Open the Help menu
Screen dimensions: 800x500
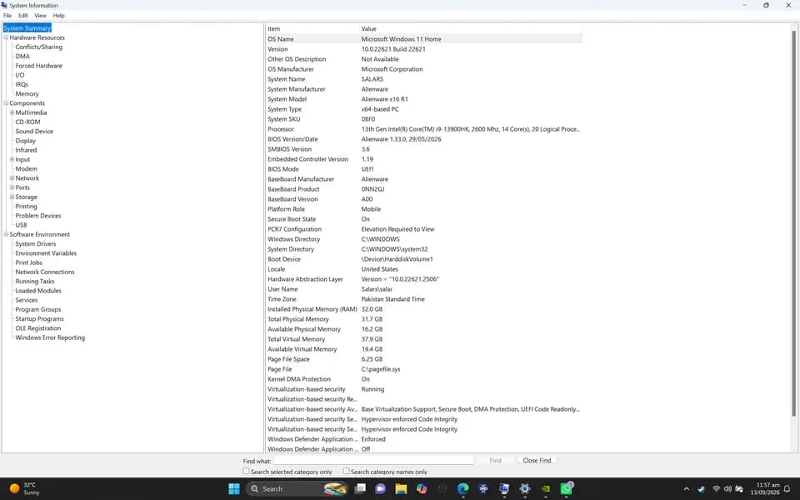58,16
